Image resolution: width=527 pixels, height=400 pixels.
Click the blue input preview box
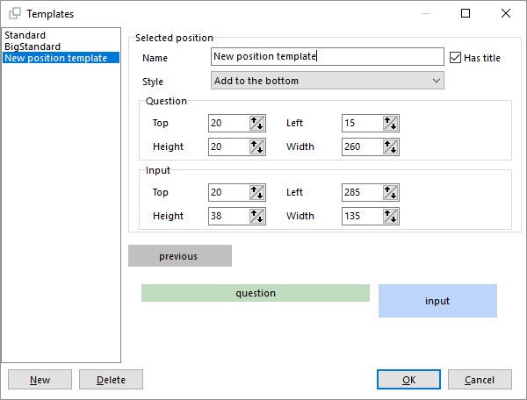coord(437,301)
